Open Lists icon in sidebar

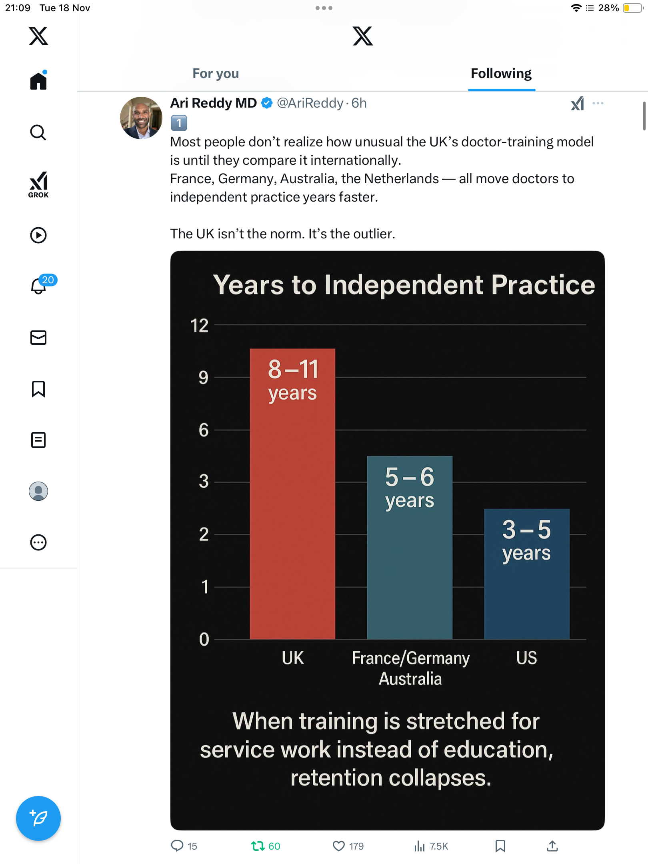tap(38, 440)
